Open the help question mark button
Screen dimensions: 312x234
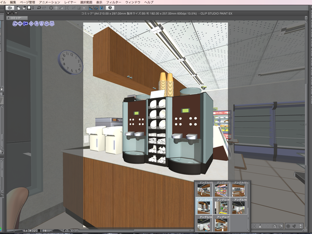(110, 8)
